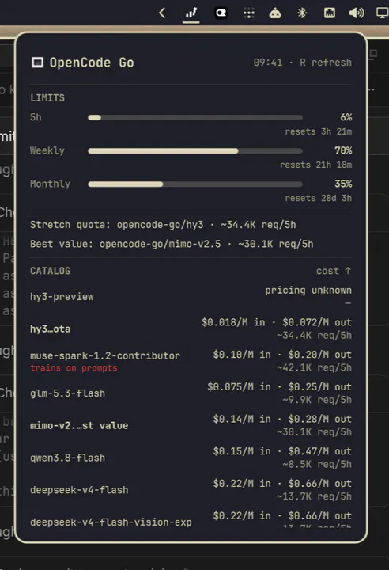Select the hy3-preview catalog row
Image resolution: width=389 pixels, height=570 pixels.
tap(191, 297)
